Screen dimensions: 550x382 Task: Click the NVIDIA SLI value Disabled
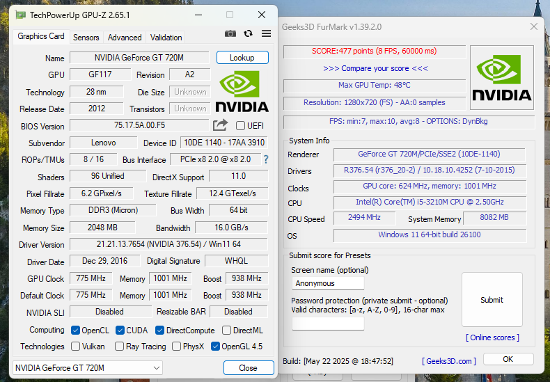110,312
